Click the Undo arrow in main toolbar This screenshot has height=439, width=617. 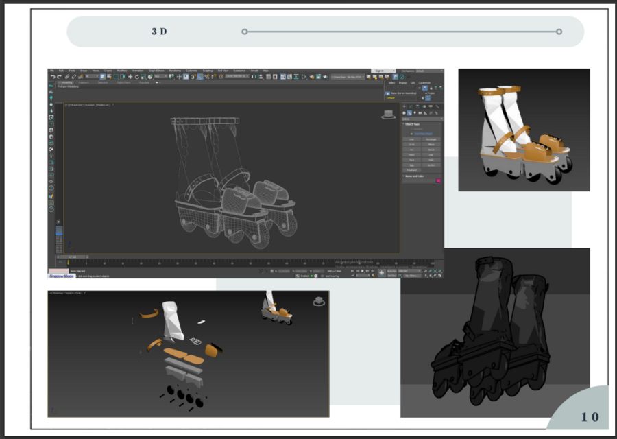(52, 76)
